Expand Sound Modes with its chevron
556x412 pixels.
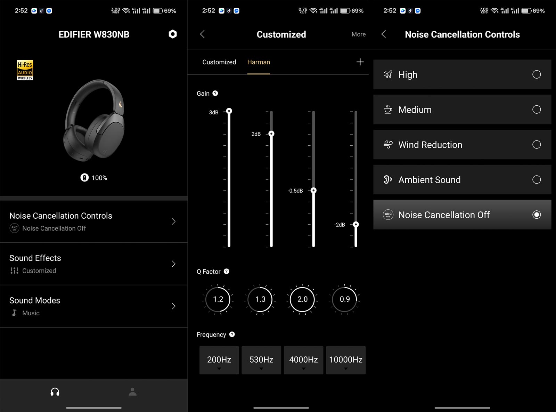(x=174, y=306)
